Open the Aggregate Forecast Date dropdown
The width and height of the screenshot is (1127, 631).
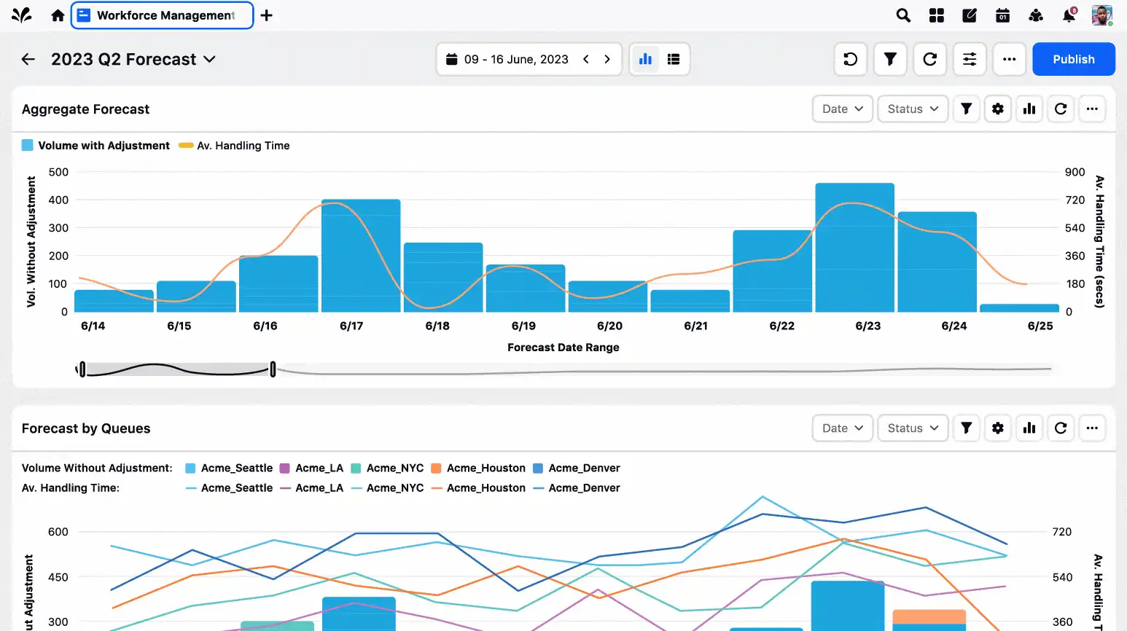(843, 109)
